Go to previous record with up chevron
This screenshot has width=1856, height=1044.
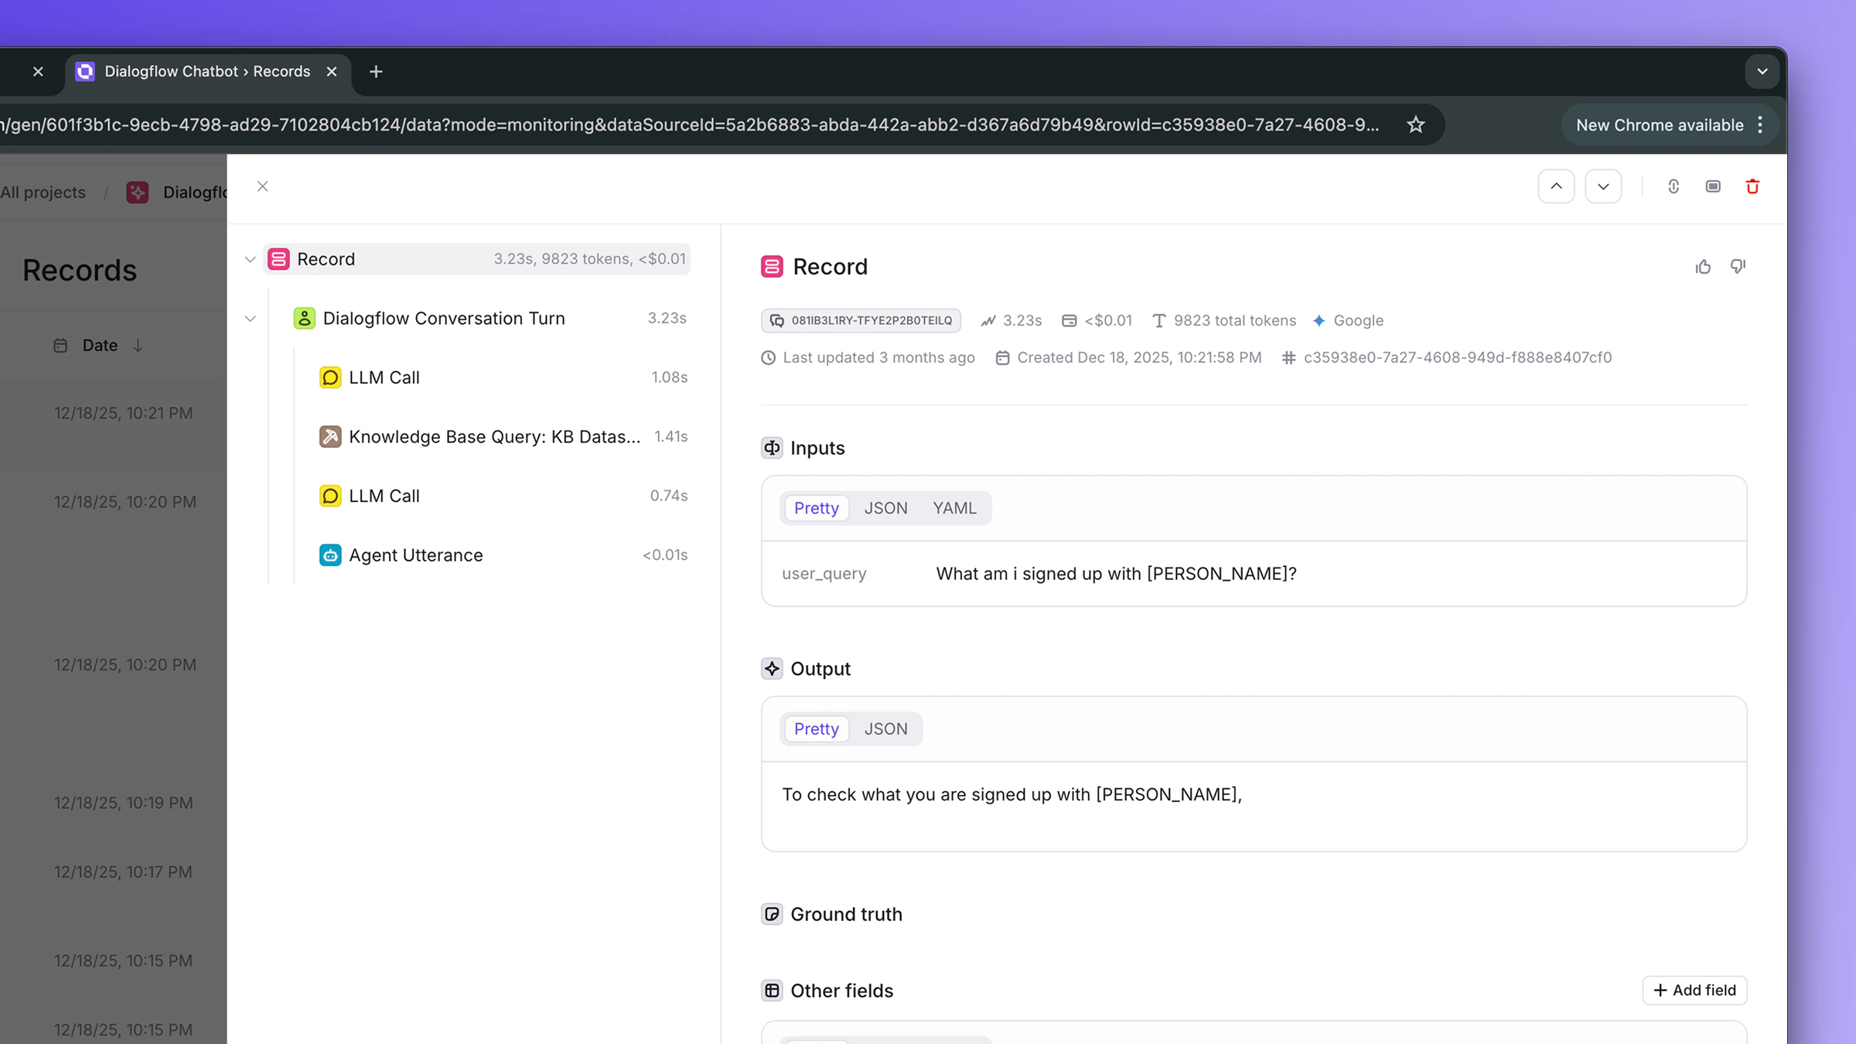click(1556, 186)
